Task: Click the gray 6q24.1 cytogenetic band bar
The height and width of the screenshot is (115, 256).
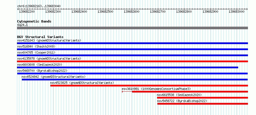Action: click(x=132, y=28)
